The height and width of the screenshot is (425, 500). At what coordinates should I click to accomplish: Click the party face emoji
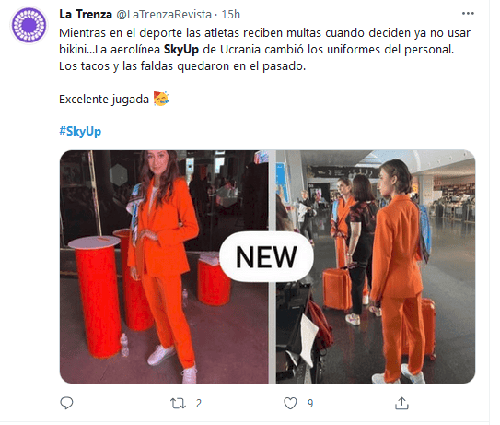pyautogui.click(x=161, y=99)
